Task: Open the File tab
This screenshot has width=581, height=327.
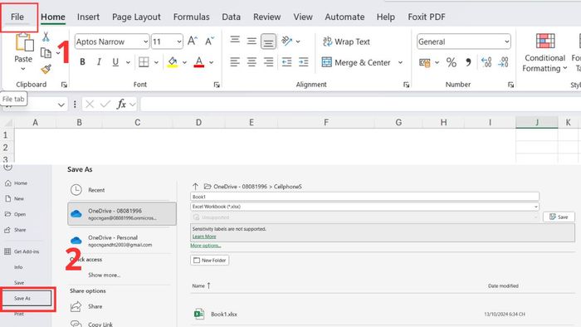Action: click(x=17, y=17)
